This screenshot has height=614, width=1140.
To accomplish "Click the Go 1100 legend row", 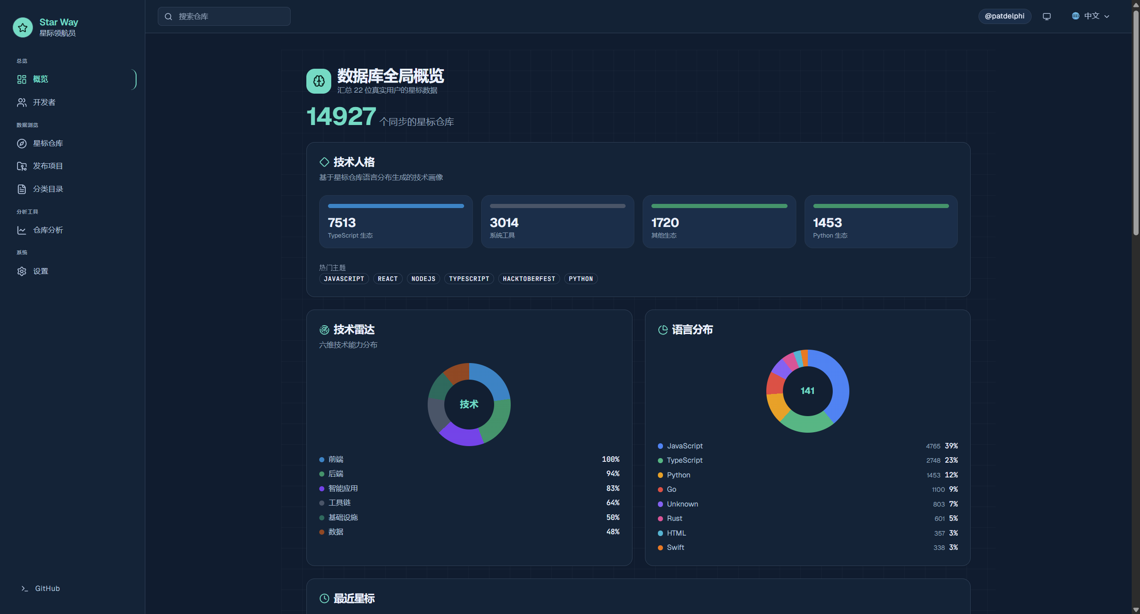I will pyautogui.click(x=808, y=490).
